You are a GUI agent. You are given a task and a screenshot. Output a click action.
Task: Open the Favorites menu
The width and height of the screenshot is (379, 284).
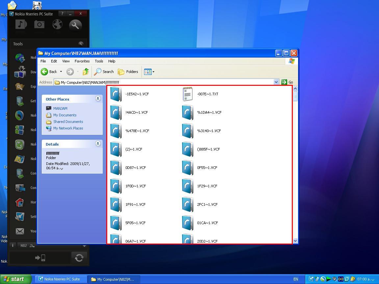point(82,61)
